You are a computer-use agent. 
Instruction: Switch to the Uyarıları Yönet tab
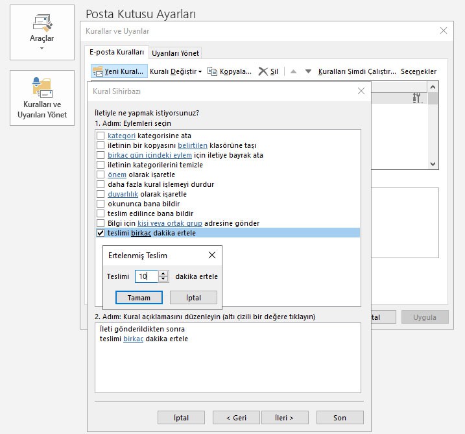pos(176,53)
